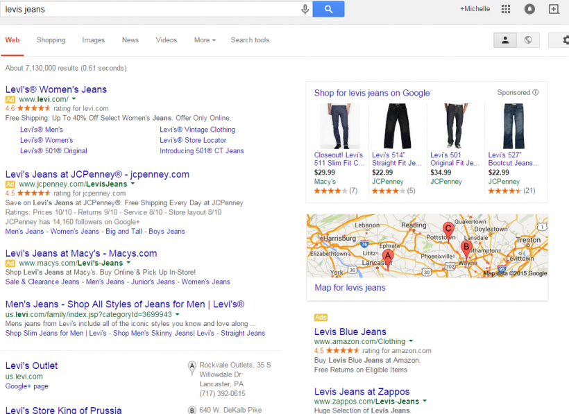The image size is (569, 414).
Task: Click the Sponsored info icon
Action: pos(536,92)
